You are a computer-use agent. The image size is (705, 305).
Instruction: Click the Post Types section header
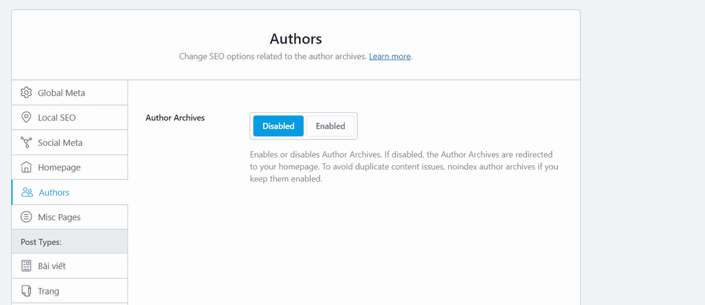41,242
